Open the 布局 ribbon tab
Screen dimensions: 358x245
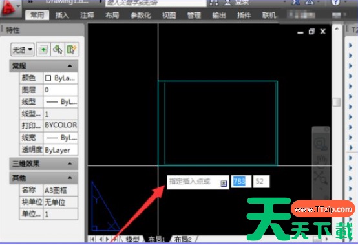pos(112,16)
